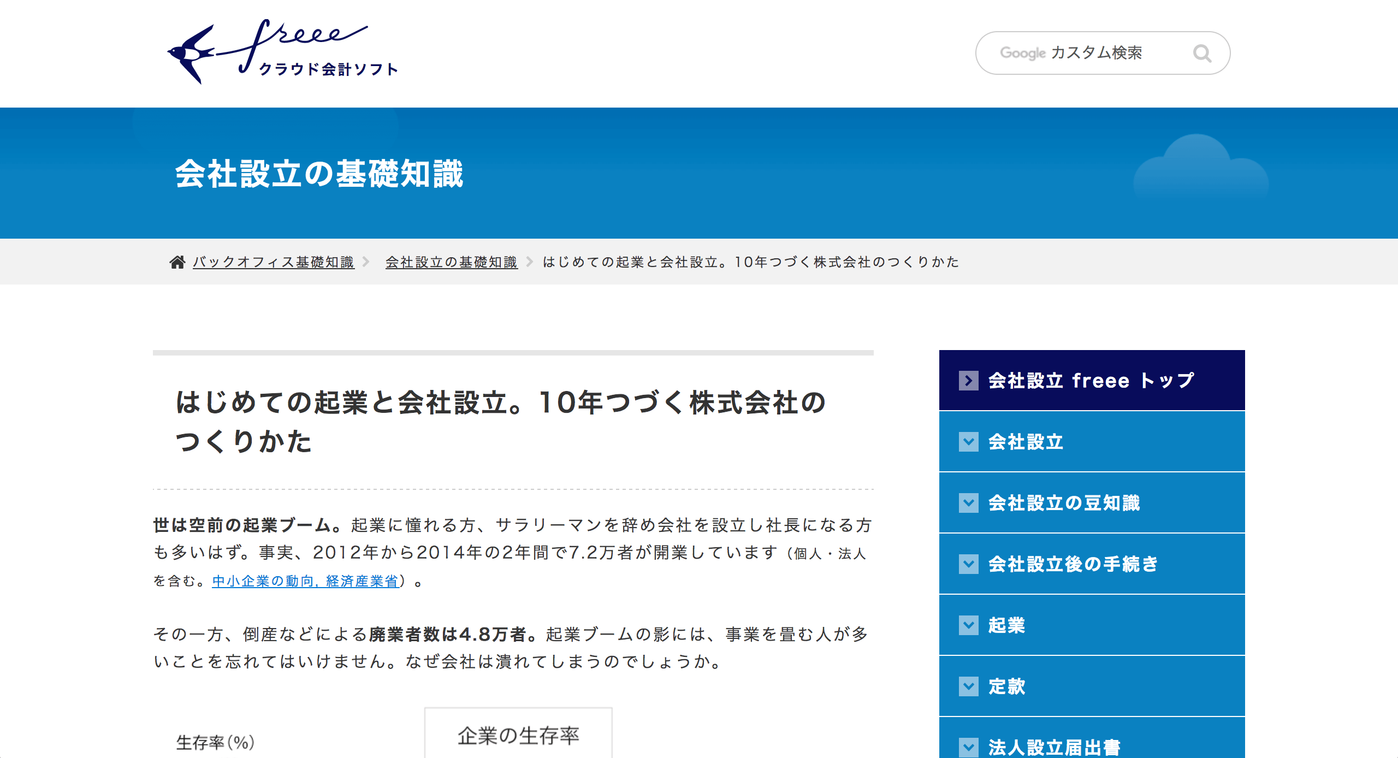Click the magnifier search icon
The width and height of the screenshot is (1398, 758).
pos(1202,54)
